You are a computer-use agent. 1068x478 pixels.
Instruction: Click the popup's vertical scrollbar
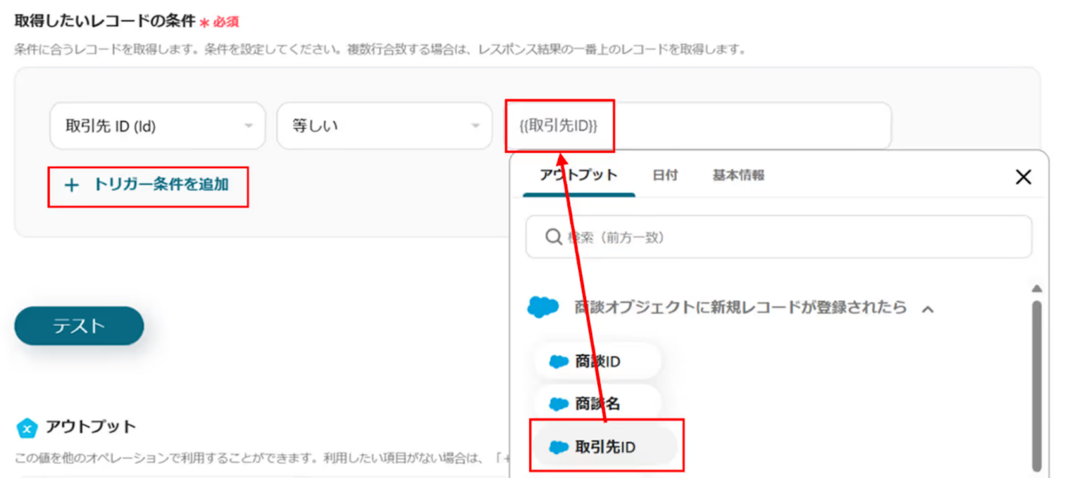click(1037, 386)
